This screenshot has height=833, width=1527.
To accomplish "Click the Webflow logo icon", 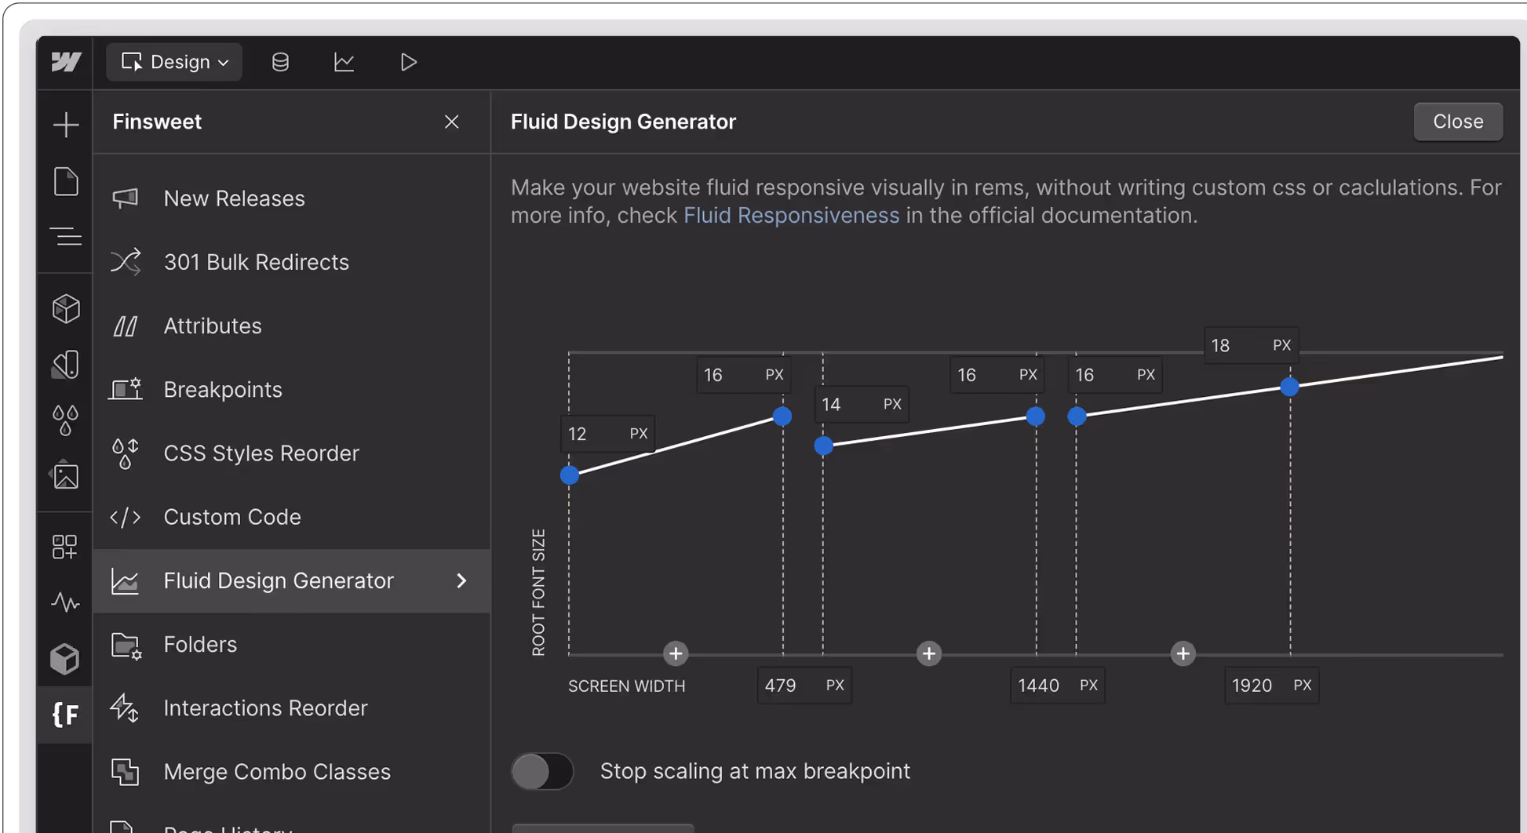I will tap(66, 62).
